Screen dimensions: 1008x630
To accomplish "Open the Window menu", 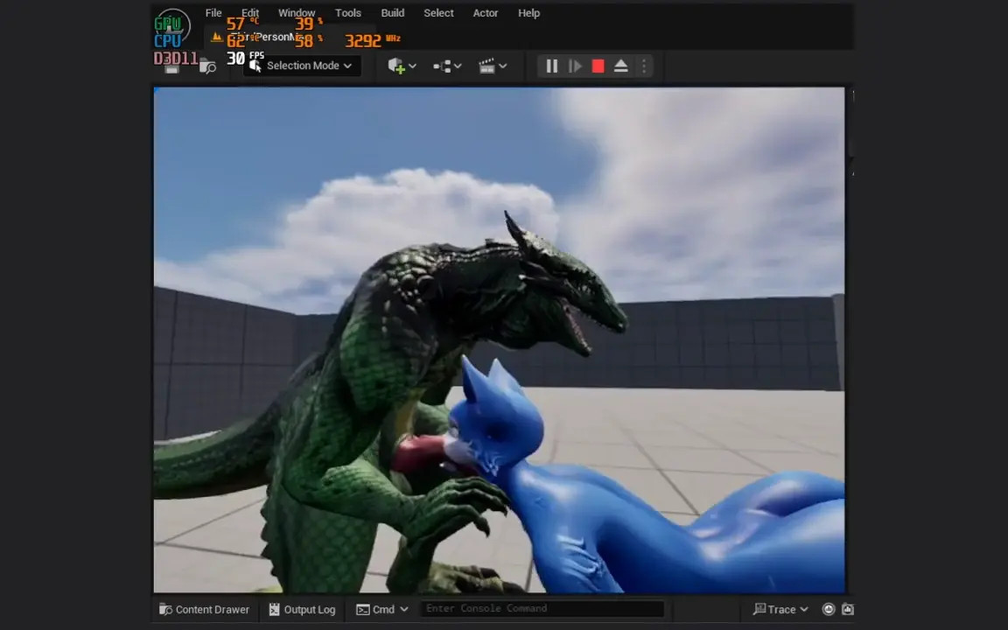I will click(297, 13).
